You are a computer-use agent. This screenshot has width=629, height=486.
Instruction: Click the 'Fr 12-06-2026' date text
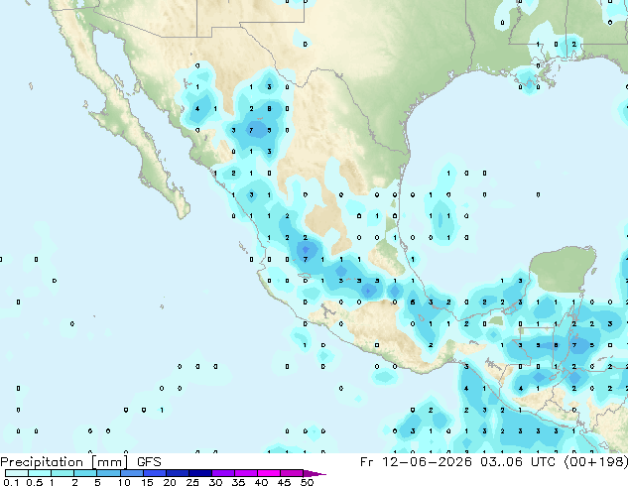coord(416,462)
